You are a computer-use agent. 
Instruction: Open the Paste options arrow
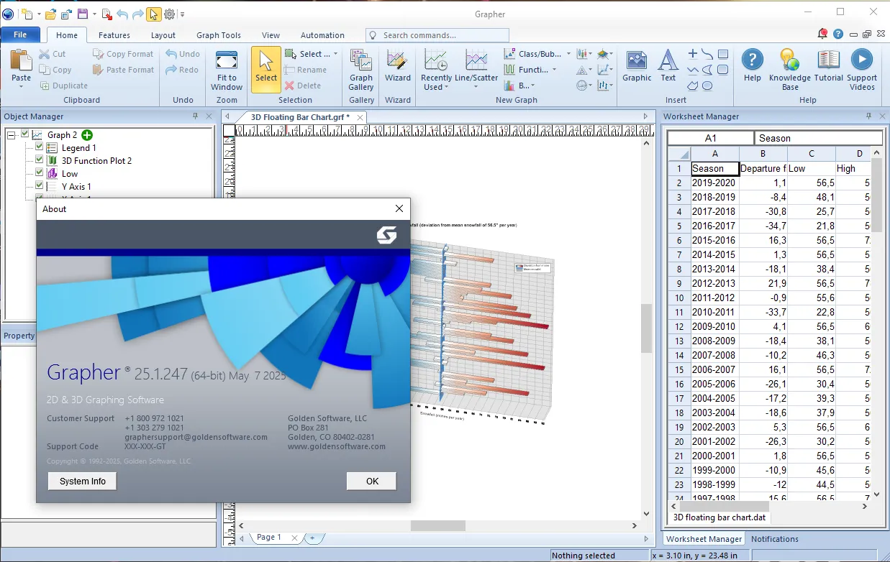(22, 87)
